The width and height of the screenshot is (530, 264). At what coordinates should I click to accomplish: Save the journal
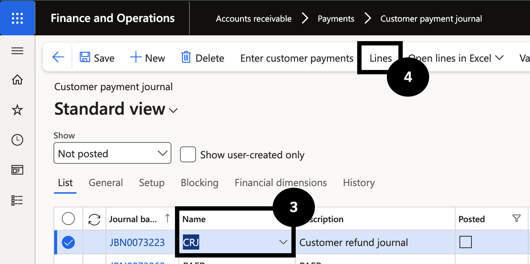tap(97, 58)
